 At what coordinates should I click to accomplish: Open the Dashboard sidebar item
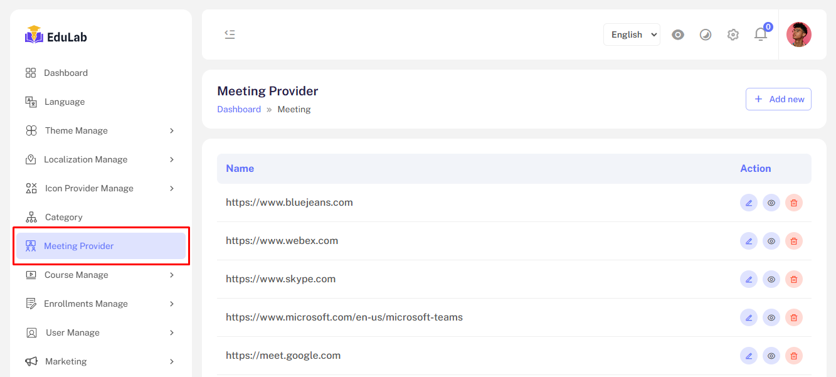pos(65,73)
